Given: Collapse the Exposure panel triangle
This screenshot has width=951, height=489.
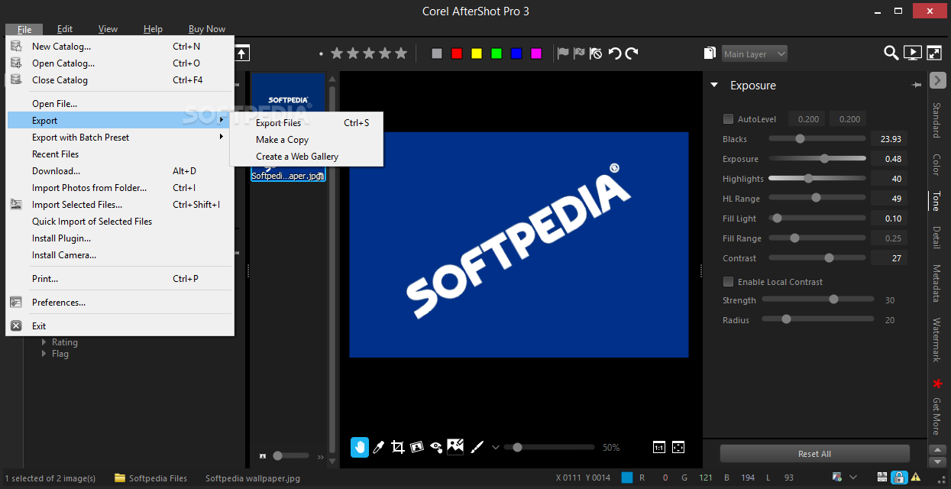Looking at the screenshot, I should click(x=714, y=86).
